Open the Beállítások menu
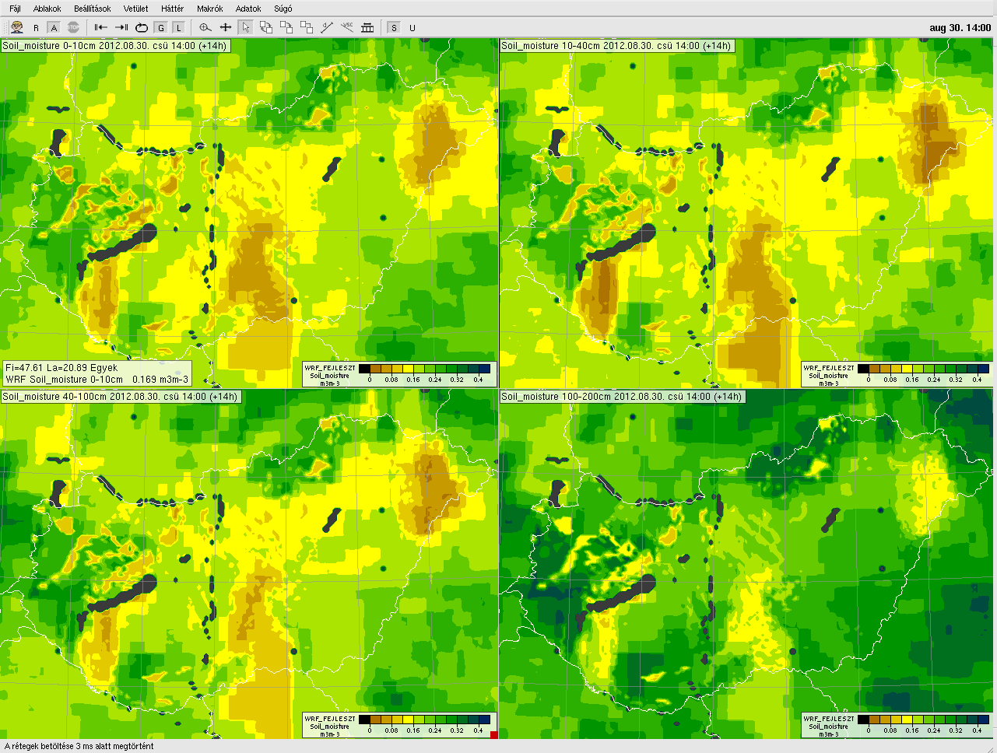Screen dimensions: 997x753 [93, 9]
